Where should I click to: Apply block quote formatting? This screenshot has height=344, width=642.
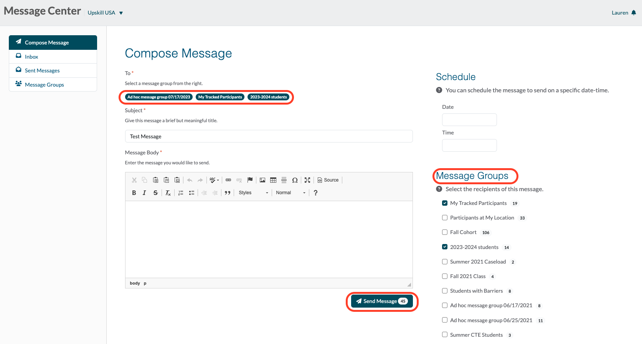pos(228,193)
